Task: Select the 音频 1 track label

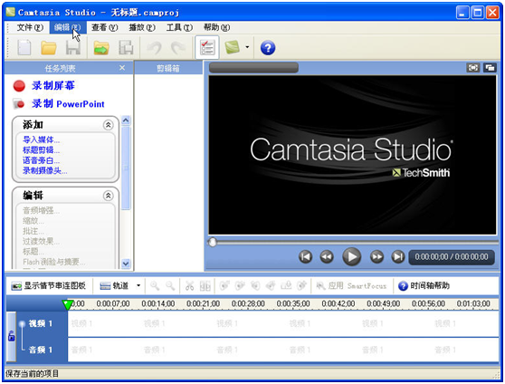Action: click(40, 350)
